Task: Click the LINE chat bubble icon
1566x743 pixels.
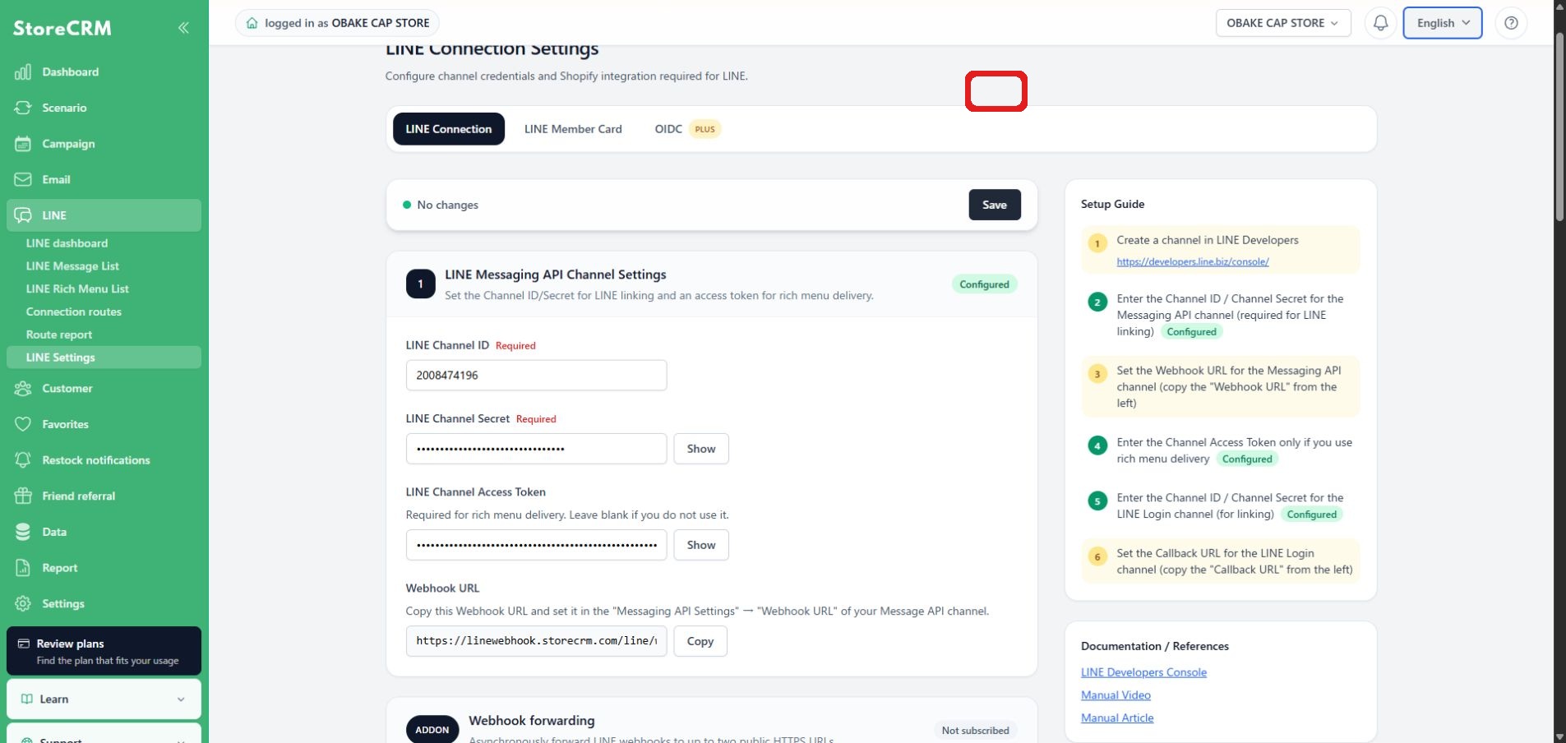Action: pyautogui.click(x=23, y=215)
